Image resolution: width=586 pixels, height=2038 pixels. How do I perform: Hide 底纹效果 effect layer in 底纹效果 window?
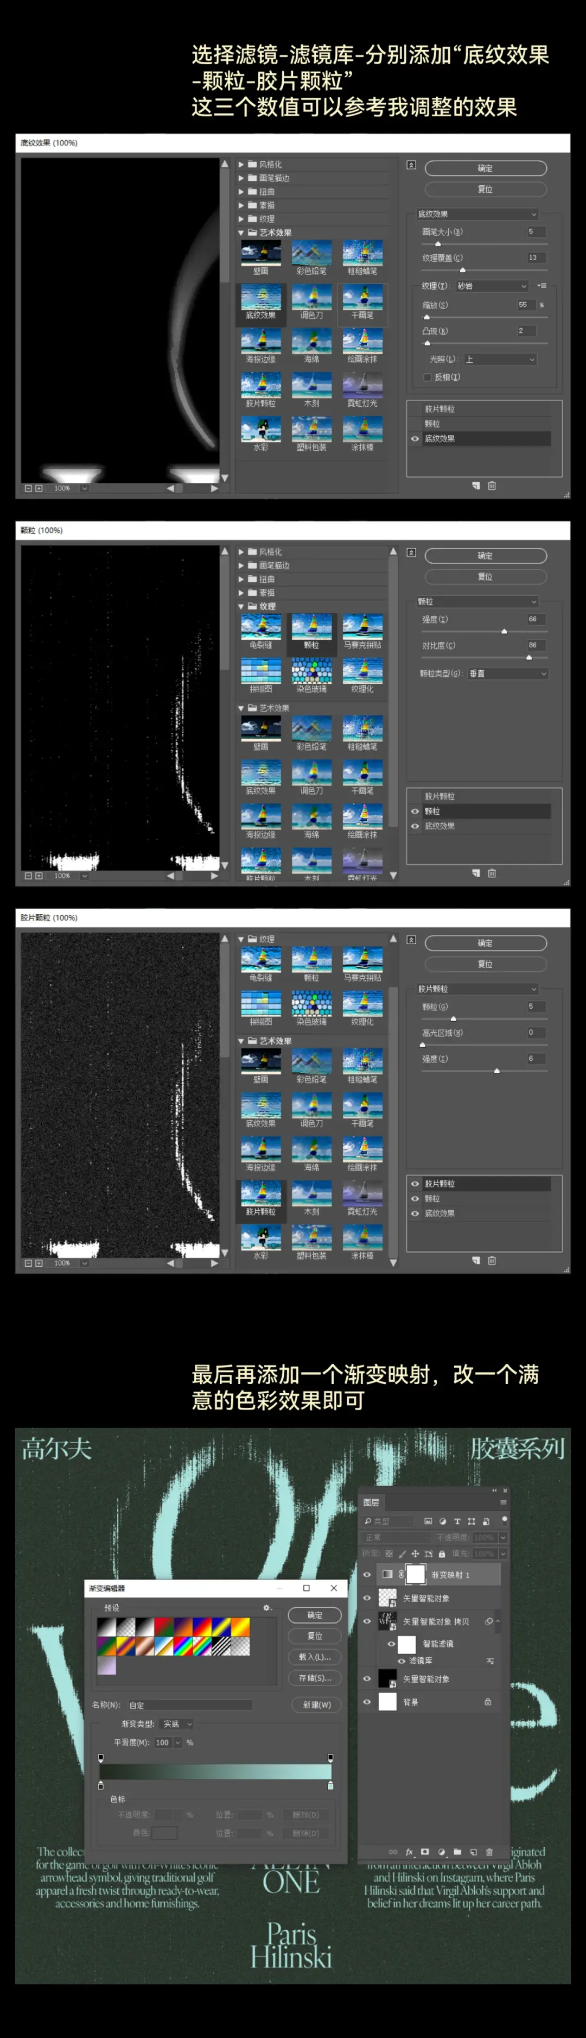[415, 438]
